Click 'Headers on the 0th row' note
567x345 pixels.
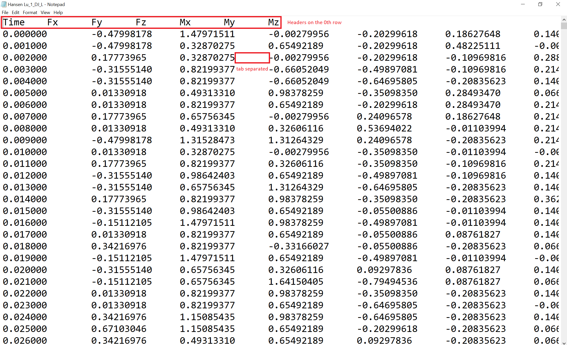[314, 22]
